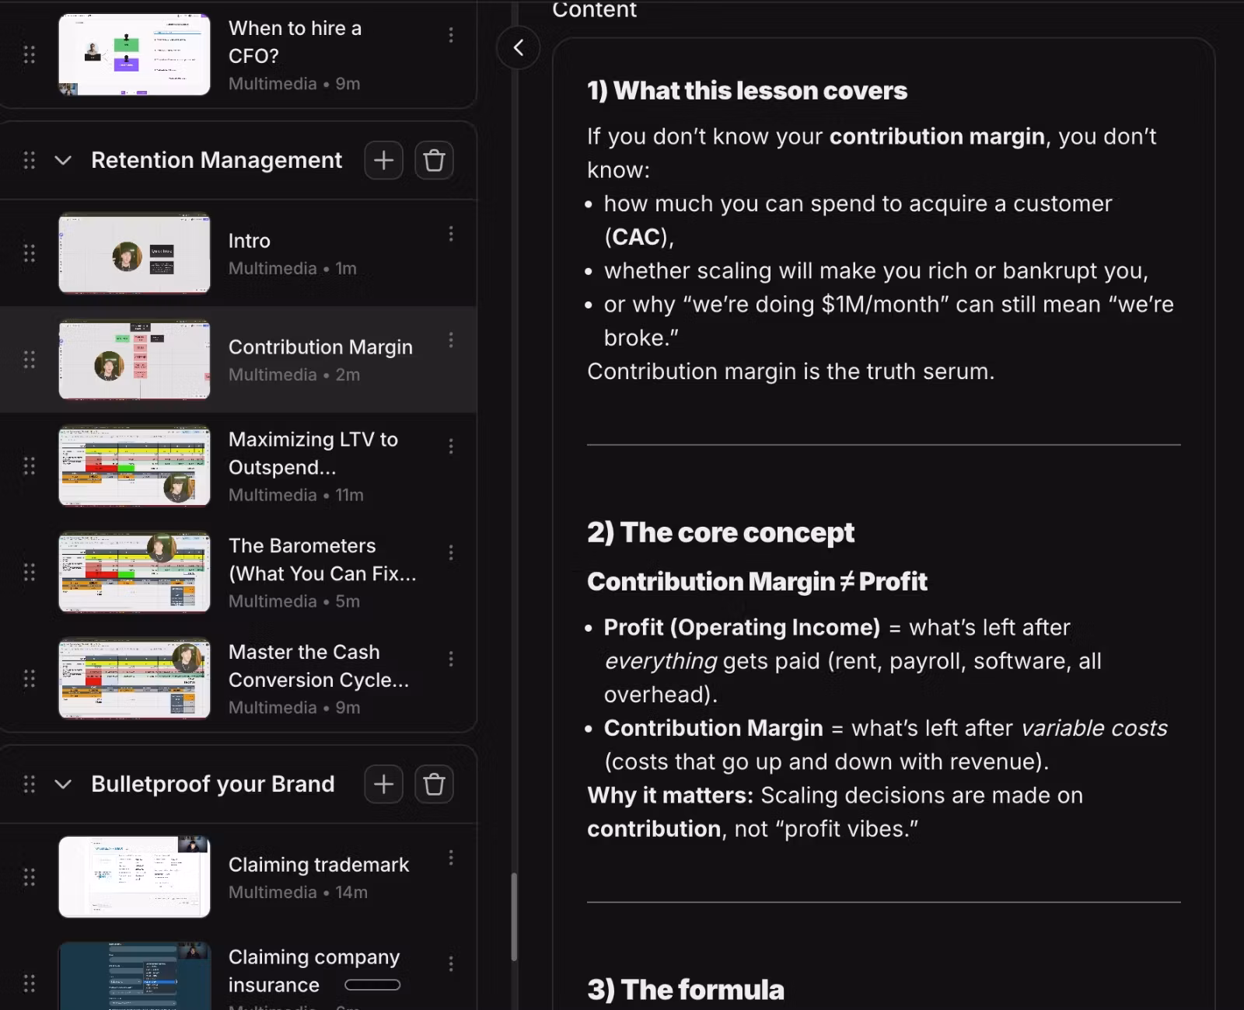The width and height of the screenshot is (1244, 1010).
Task: Click the sidebar vertical scrollbar
Action: point(514,917)
